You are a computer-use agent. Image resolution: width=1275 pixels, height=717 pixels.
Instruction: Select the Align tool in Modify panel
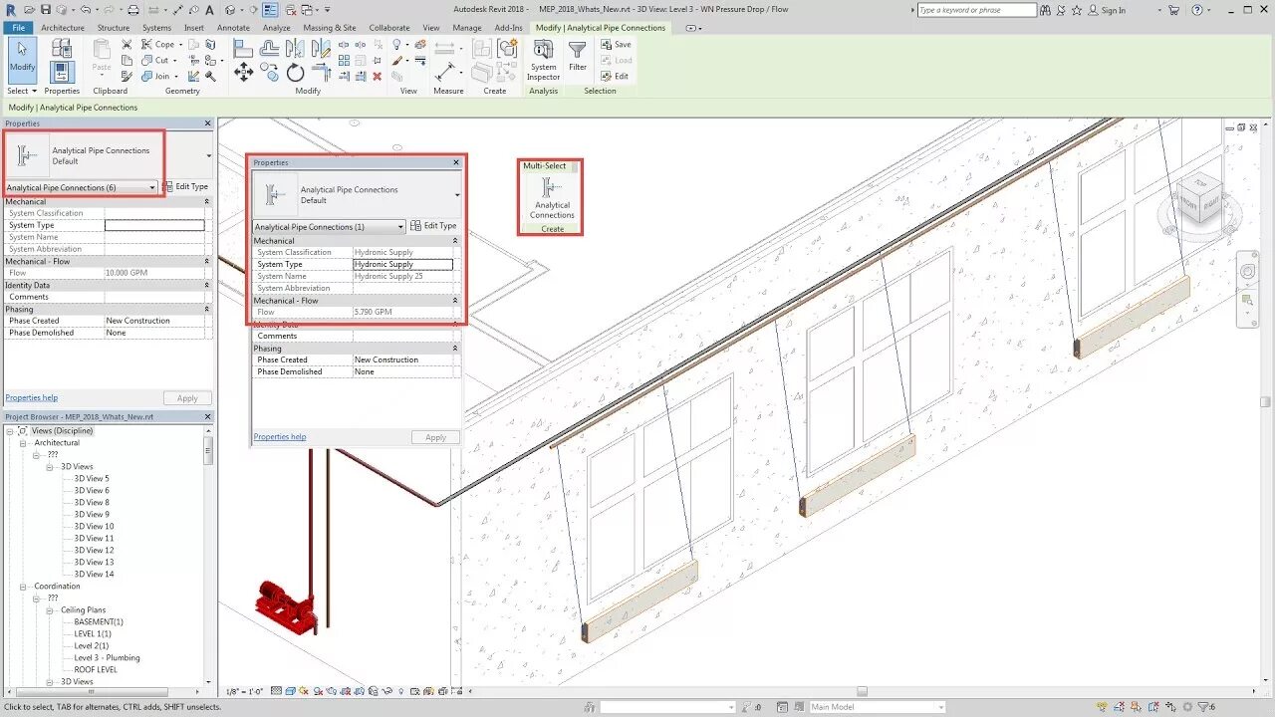tap(243, 48)
